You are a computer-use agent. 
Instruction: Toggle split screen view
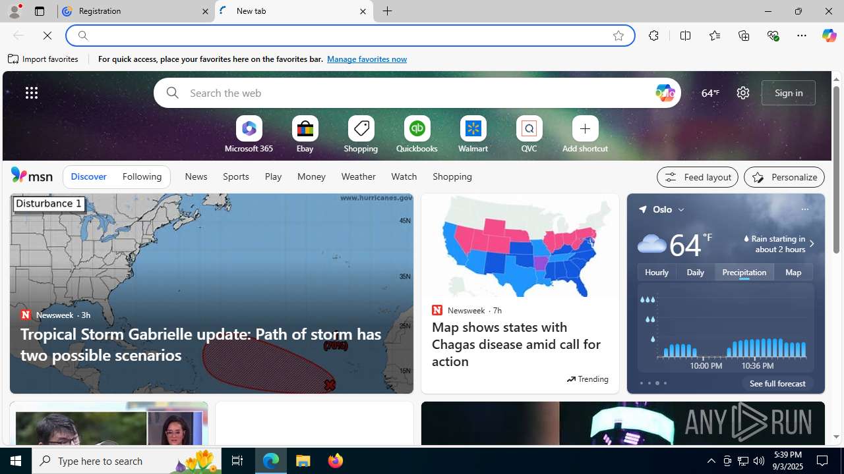point(686,36)
